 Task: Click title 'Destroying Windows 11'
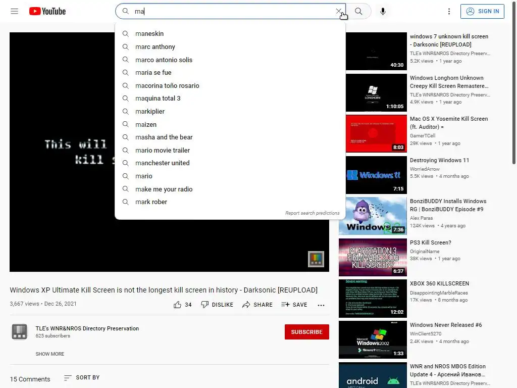tap(439, 160)
